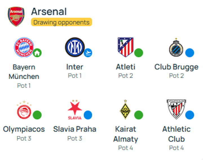Select the Kairat Almaty team name

click(125, 134)
